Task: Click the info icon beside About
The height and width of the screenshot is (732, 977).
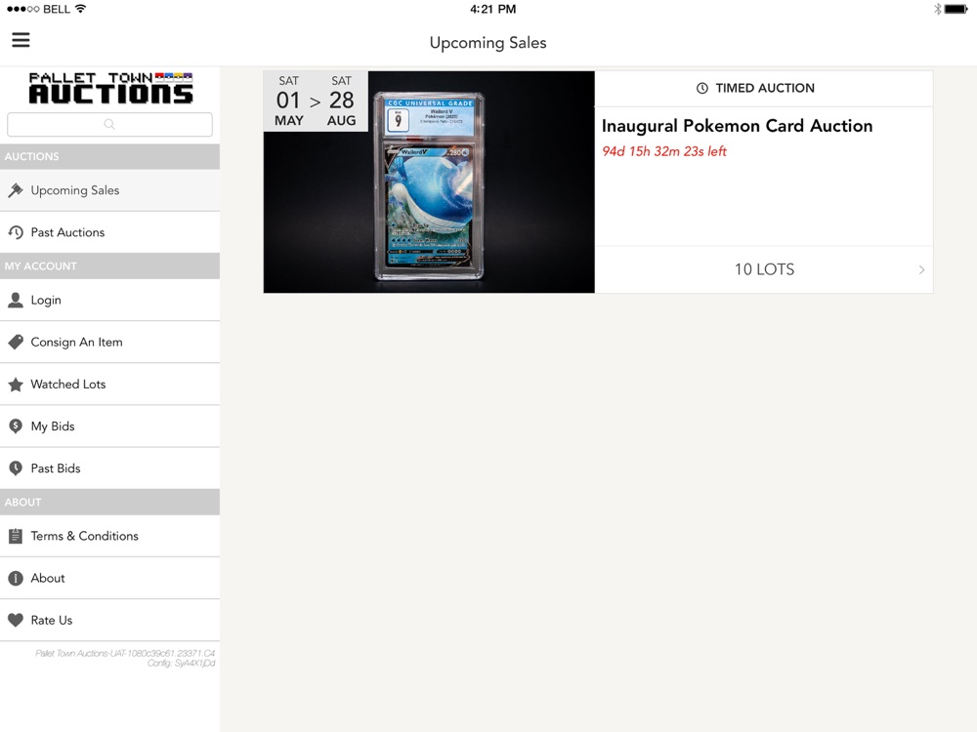Action: 16,578
